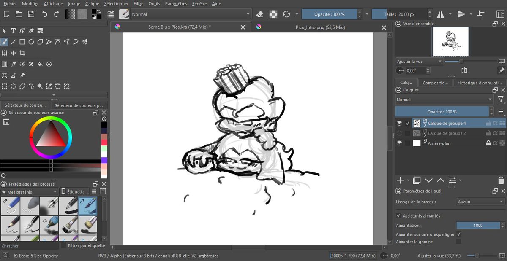Select the ellipse shape tool
507x261 pixels.
coord(31,42)
